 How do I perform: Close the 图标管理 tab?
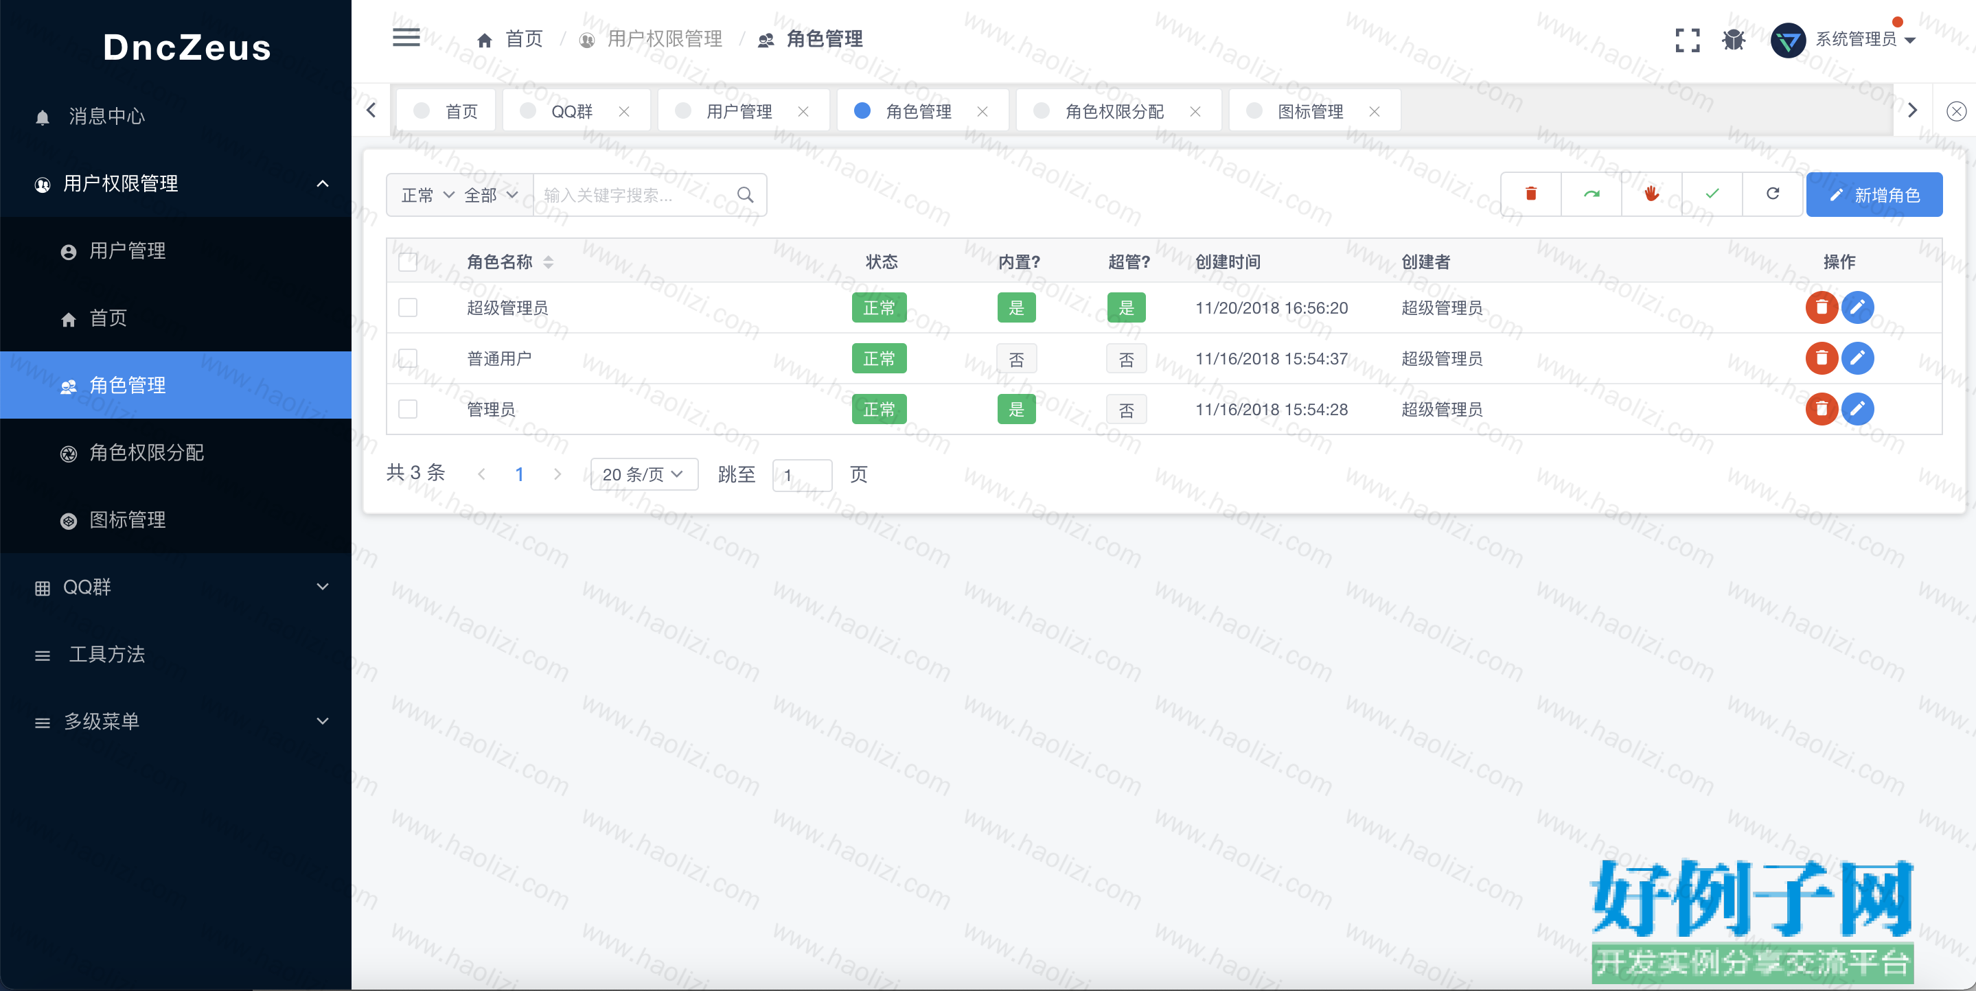1374,112
